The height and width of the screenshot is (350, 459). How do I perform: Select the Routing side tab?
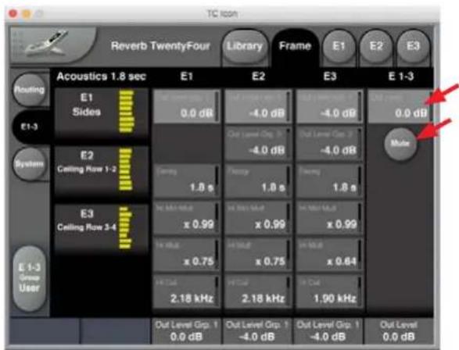coord(30,90)
